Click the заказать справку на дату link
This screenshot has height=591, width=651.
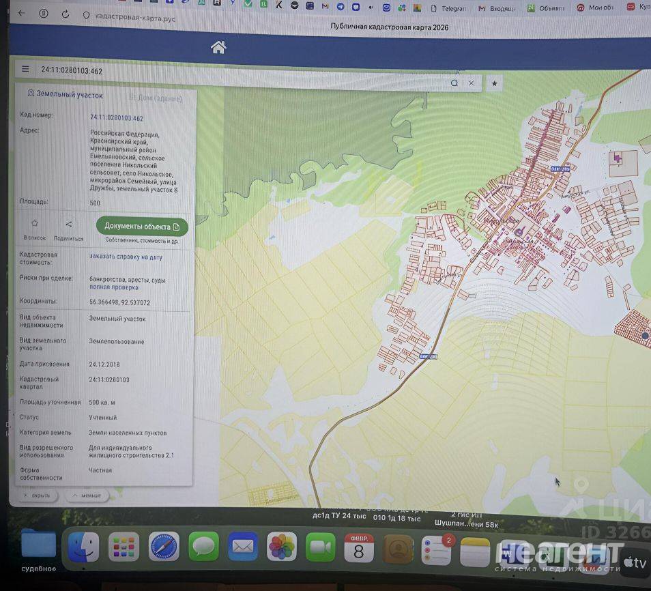coord(126,257)
